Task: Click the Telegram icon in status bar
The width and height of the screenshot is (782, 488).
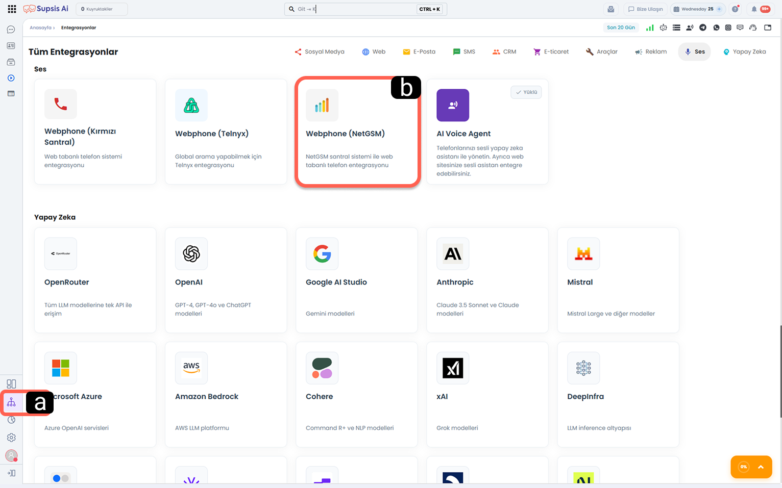Action: tap(703, 28)
